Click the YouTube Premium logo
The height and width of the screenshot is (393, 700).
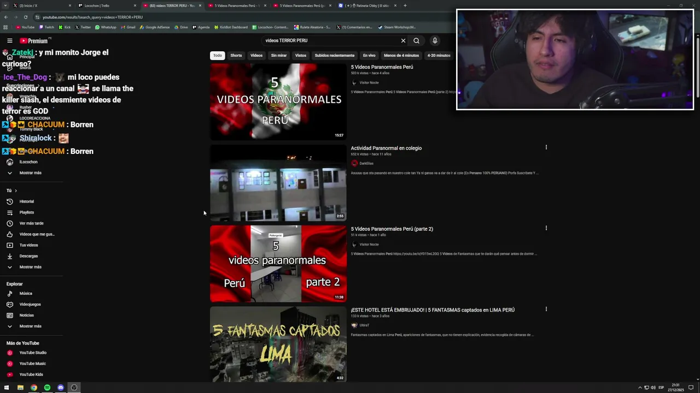click(x=34, y=40)
